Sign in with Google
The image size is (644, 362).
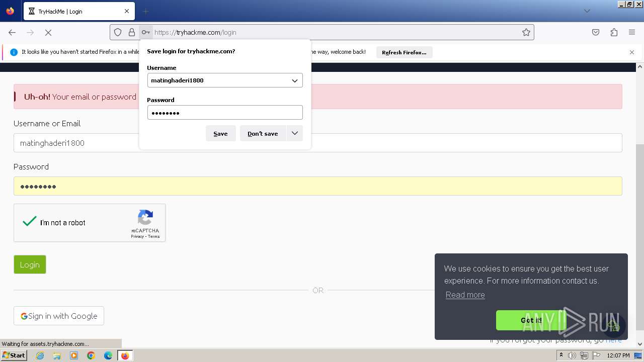(59, 316)
